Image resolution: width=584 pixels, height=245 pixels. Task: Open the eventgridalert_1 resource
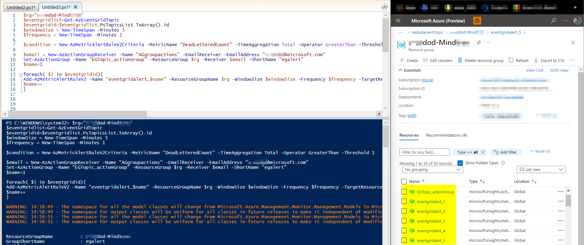pyautogui.click(x=431, y=202)
